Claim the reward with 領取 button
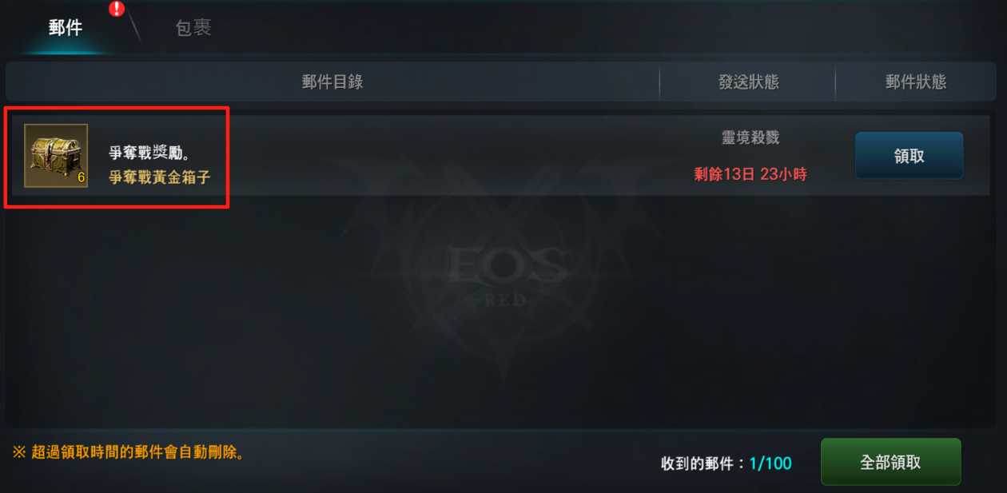1007x493 pixels. [909, 156]
